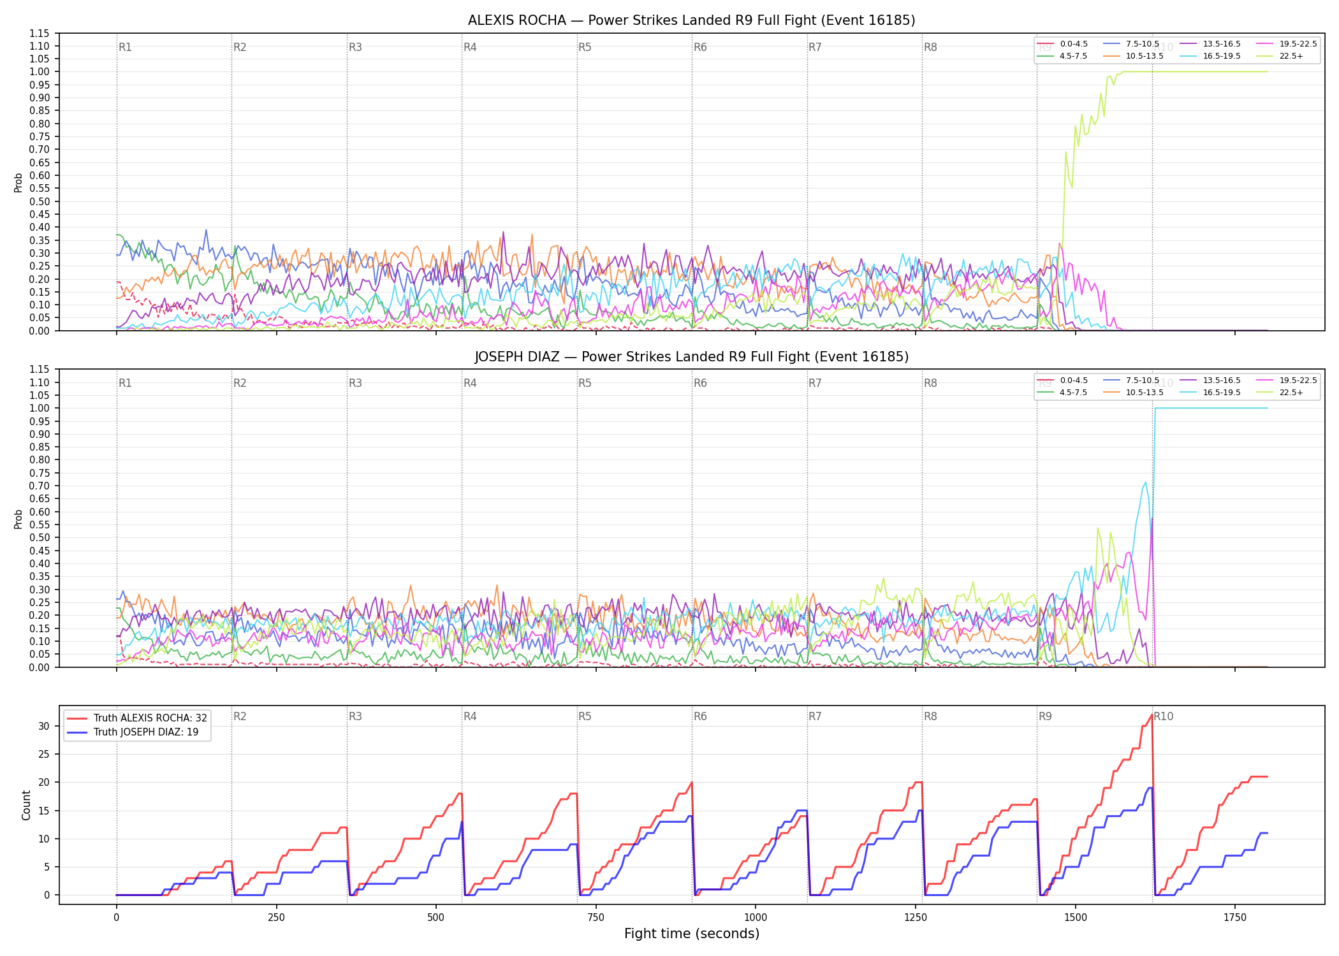Select the 22.5+ legend entry in the DIAZ chart
Image resolution: width=1339 pixels, height=956 pixels.
point(1280,393)
